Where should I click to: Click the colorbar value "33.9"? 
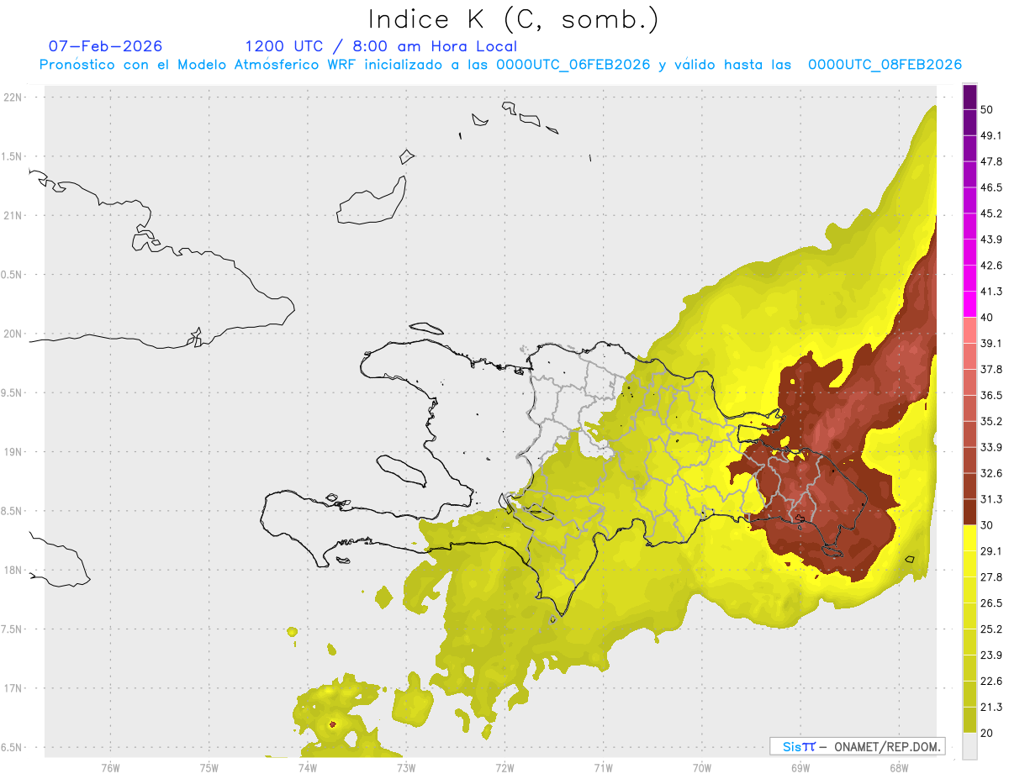[991, 447]
